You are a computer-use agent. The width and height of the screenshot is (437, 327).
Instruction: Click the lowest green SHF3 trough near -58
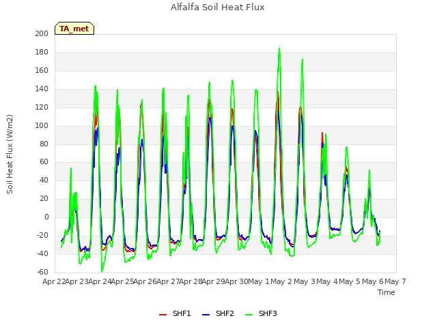click(x=102, y=271)
